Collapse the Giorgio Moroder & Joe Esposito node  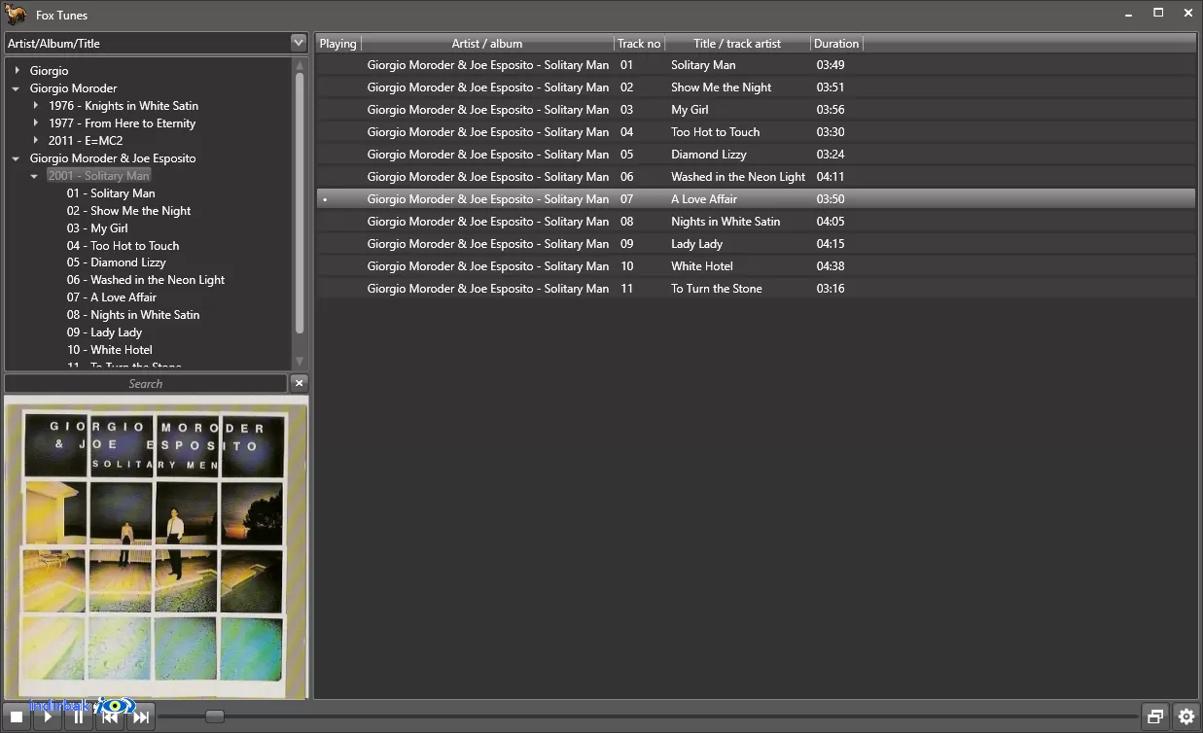(17, 158)
